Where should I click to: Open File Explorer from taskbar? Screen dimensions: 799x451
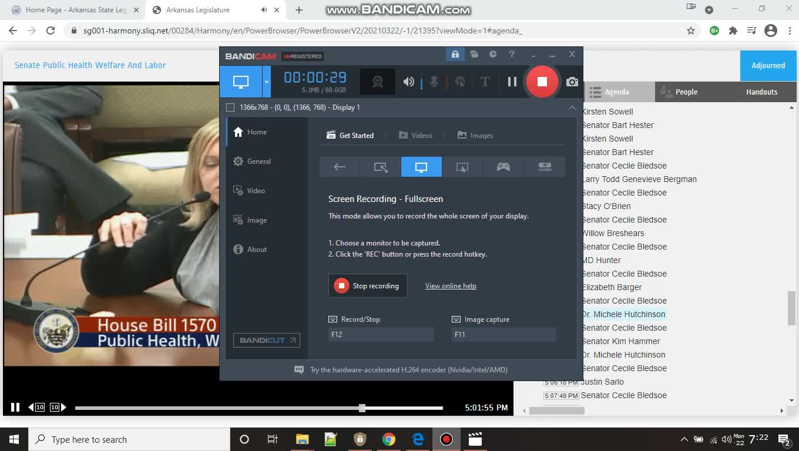pyautogui.click(x=302, y=439)
